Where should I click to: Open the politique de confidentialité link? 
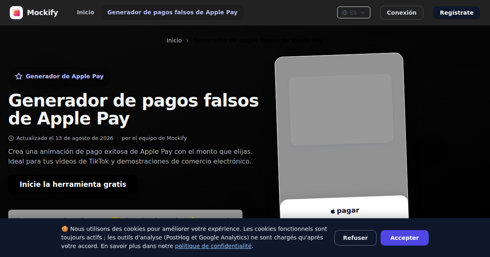point(213,246)
